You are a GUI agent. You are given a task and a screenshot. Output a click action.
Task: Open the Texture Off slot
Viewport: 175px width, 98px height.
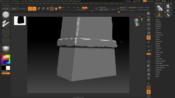[6, 42]
